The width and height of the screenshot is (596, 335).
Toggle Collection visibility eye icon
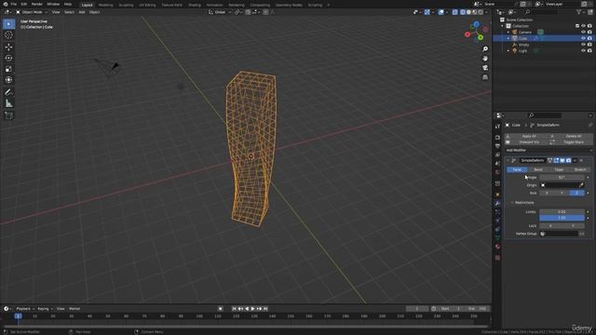tap(583, 26)
